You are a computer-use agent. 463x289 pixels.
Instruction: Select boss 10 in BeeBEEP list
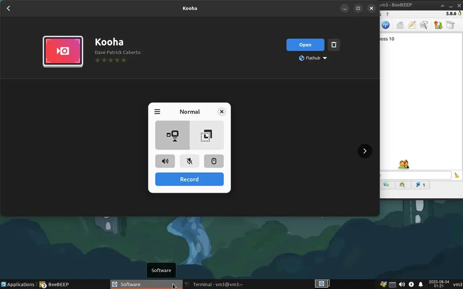[387, 39]
